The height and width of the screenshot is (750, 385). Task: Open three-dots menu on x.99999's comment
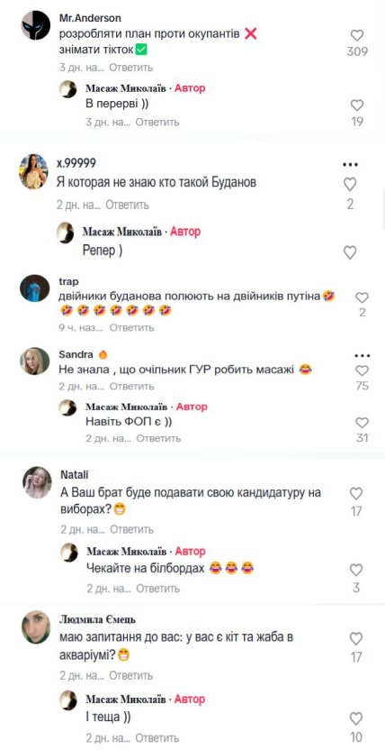(350, 165)
